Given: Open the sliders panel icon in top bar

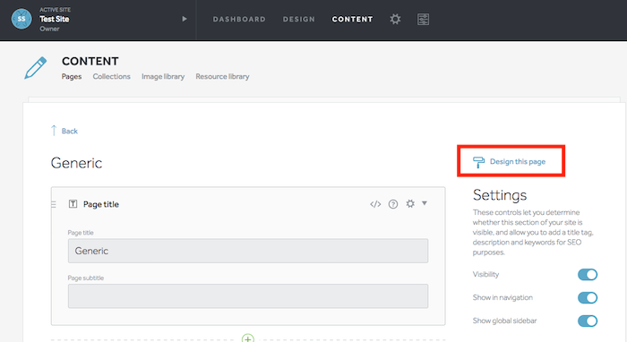Looking at the screenshot, I should pyautogui.click(x=423, y=19).
